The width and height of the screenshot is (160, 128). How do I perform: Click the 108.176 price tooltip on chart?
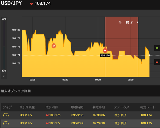click(105, 56)
